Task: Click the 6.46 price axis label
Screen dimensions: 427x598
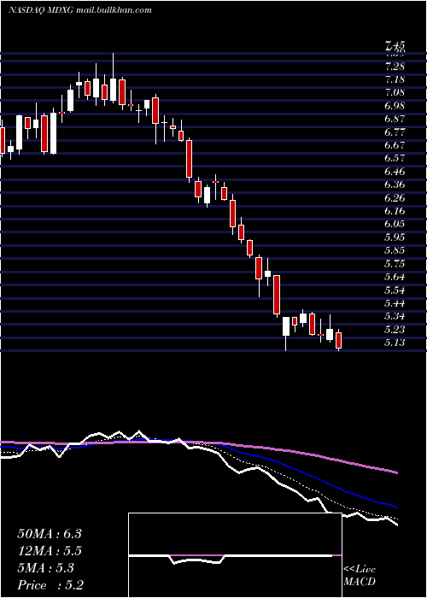Action: click(395, 172)
